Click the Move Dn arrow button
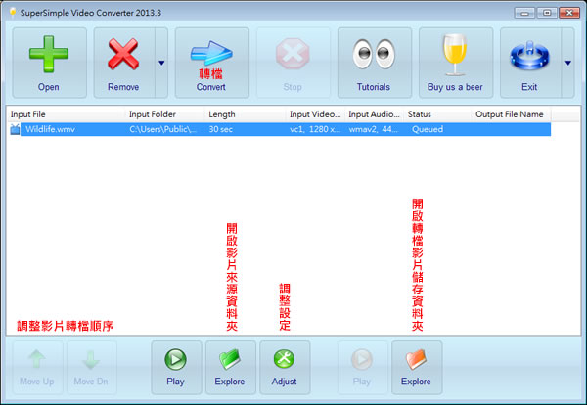 (91, 368)
